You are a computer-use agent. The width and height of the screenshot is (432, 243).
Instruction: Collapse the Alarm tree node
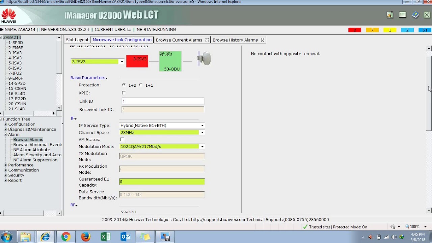coord(5,134)
